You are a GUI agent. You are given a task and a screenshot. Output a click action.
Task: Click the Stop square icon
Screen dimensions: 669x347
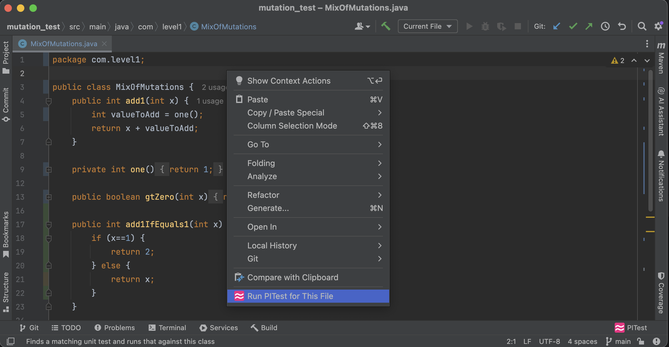[x=518, y=26]
